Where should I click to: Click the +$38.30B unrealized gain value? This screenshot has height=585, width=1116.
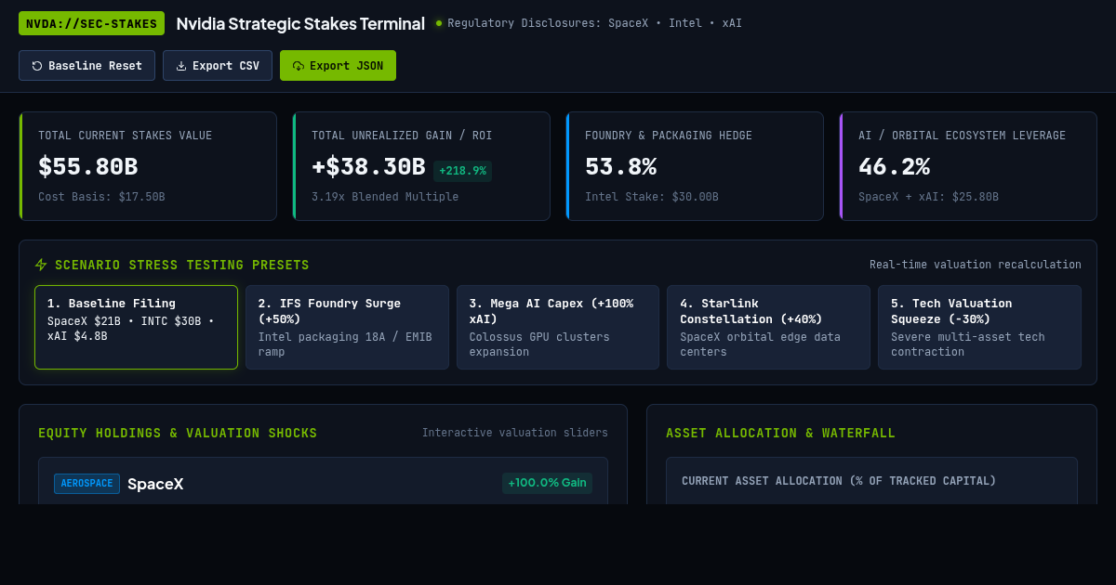click(x=368, y=167)
